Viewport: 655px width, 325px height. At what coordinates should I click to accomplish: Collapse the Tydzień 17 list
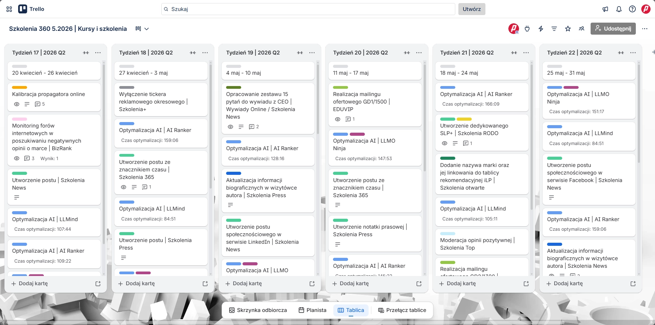(86, 53)
